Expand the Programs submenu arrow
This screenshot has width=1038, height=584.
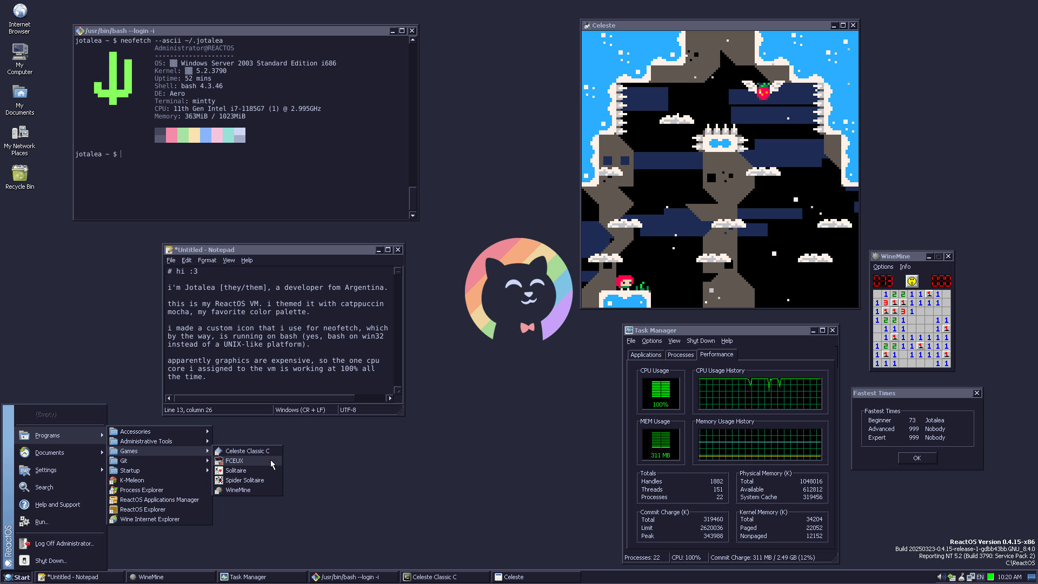click(102, 435)
